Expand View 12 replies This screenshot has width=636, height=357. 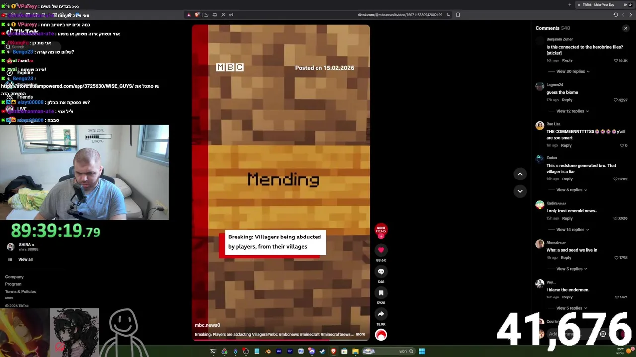point(572,111)
